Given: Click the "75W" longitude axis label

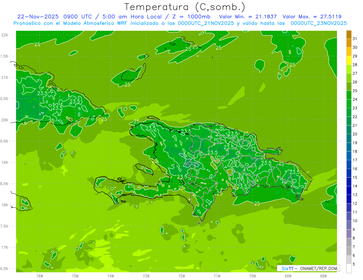Looking at the screenshot, I should pyautogui.click(x=75, y=276).
